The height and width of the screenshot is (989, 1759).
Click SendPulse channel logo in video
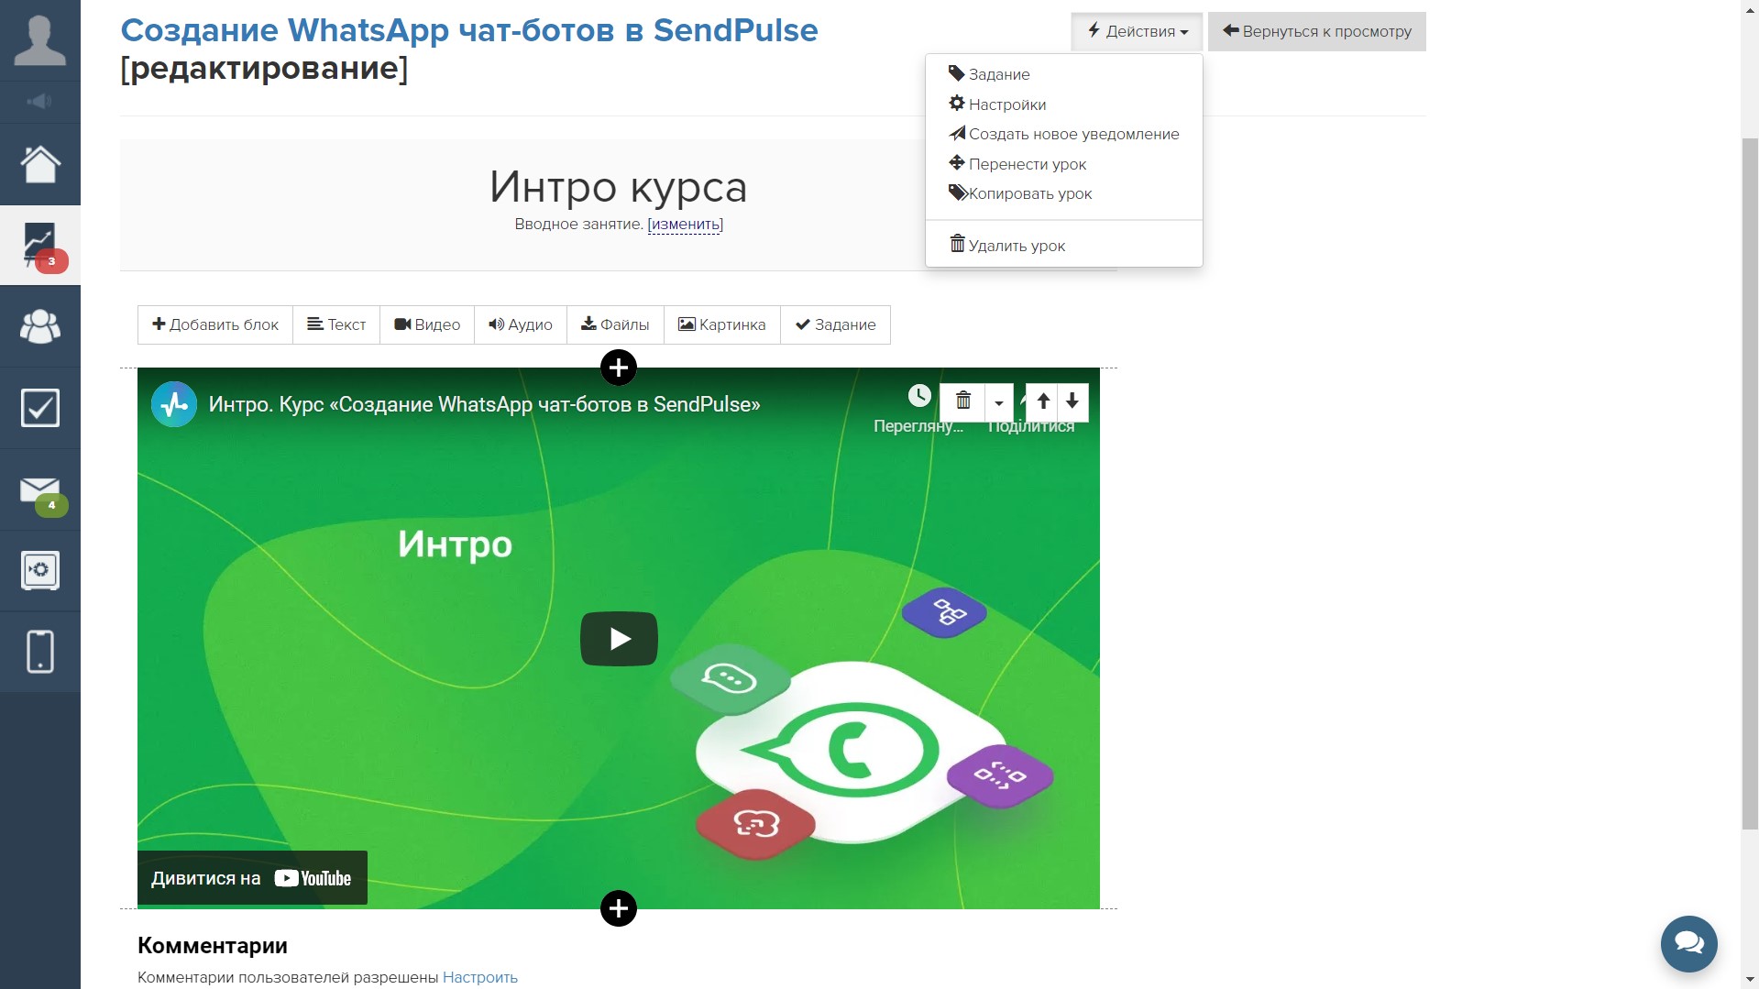(x=174, y=404)
